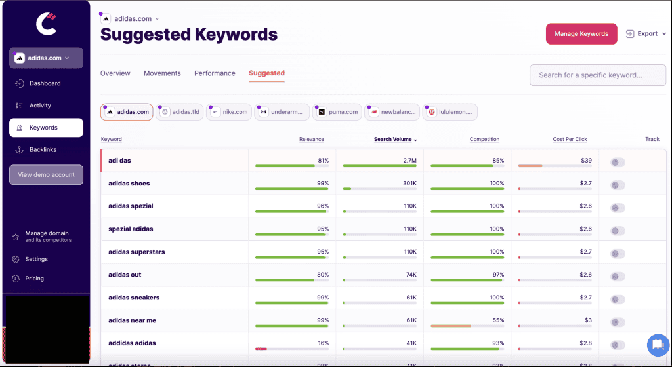Sort by Relevance column header
This screenshot has height=367, width=672.
pyautogui.click(x=312, y=139)
